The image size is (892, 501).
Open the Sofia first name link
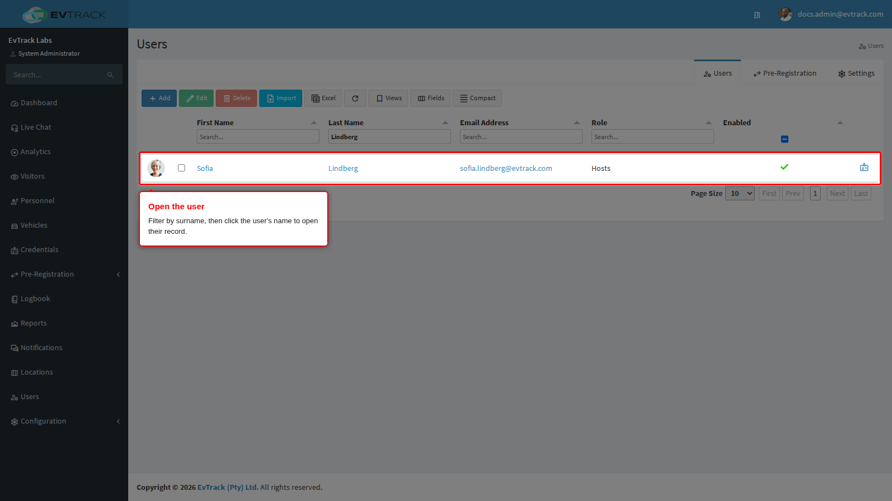tap(205, 168)
